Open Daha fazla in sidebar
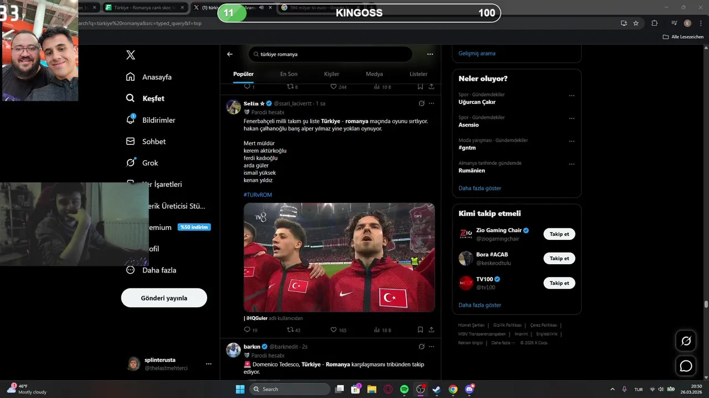Image resolution: width=709 pixels, height=398 pixels. tap(151, 270)
